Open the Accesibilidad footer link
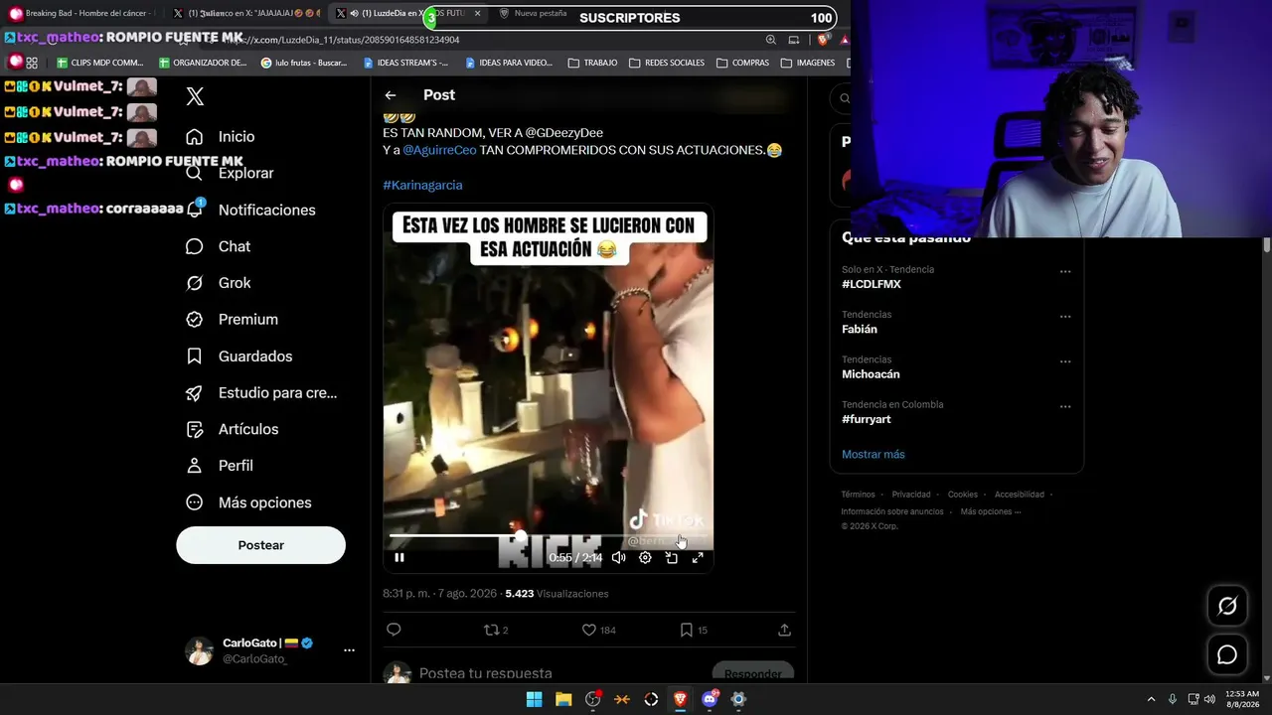1272x715 pixels. [x=1020, y=495]
